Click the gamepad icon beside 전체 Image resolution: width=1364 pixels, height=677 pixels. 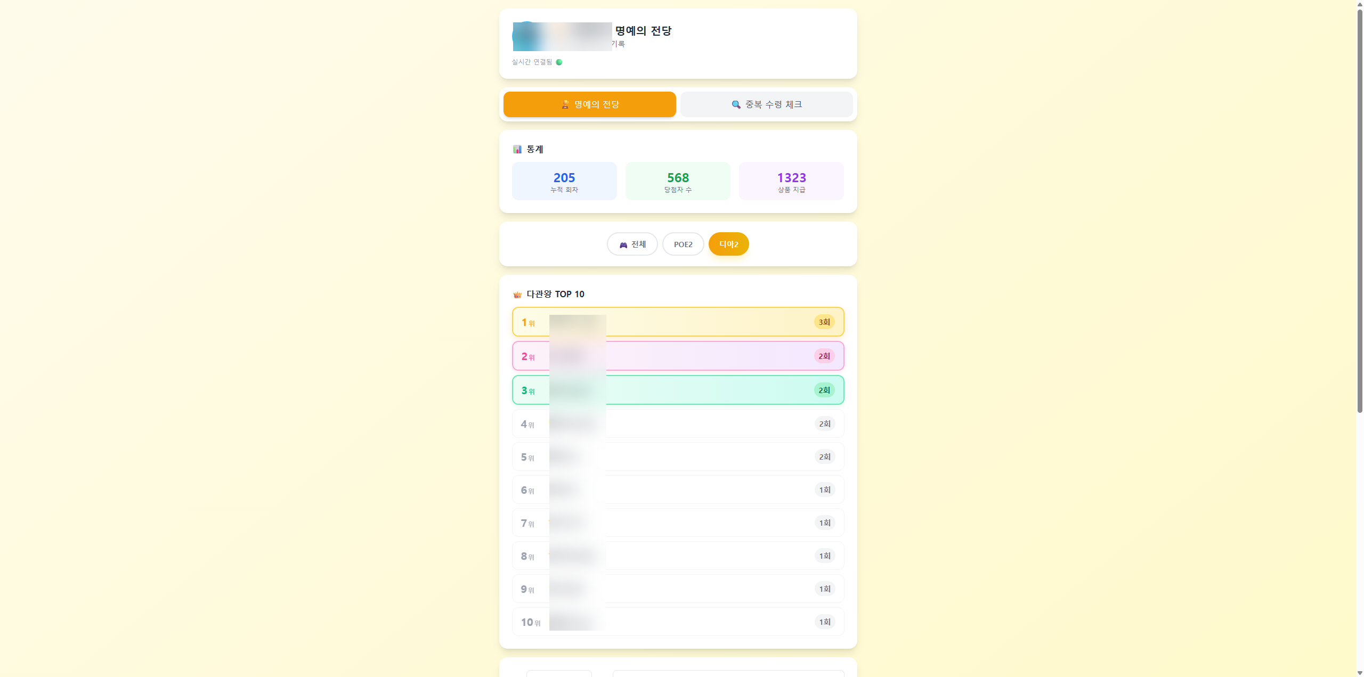coord(623,244)
